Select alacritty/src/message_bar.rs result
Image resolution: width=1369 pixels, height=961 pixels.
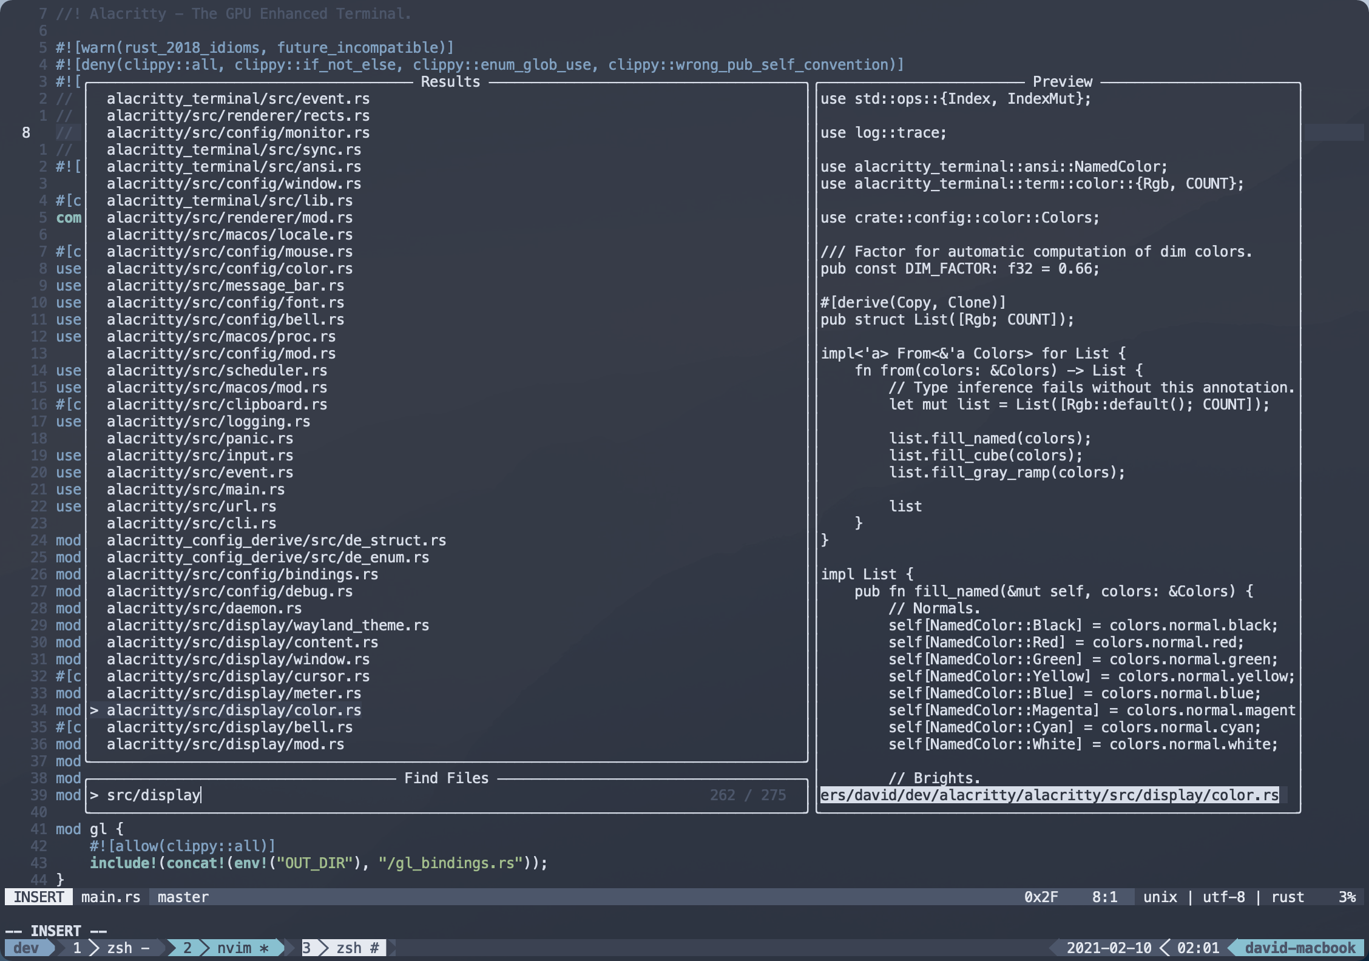click(225, 286)
